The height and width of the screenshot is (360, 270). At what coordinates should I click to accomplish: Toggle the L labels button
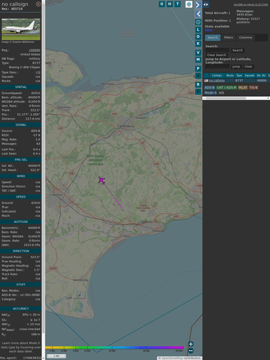point(198,30)
